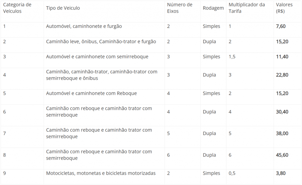Click the 11,40 price cell

tap(282, 57)
